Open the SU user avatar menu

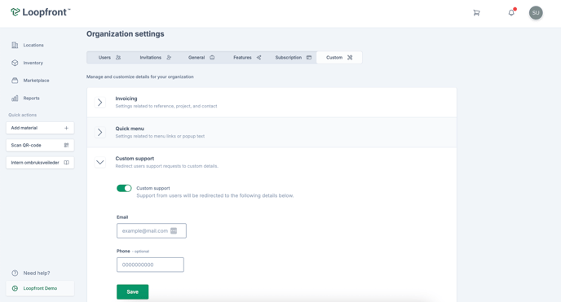tap(536, 13)
